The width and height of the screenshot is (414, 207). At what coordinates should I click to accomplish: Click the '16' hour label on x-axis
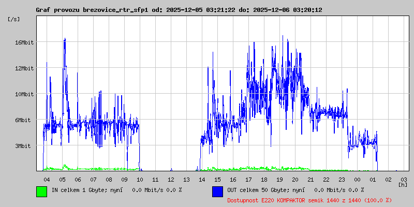click(x=233, y=180)
